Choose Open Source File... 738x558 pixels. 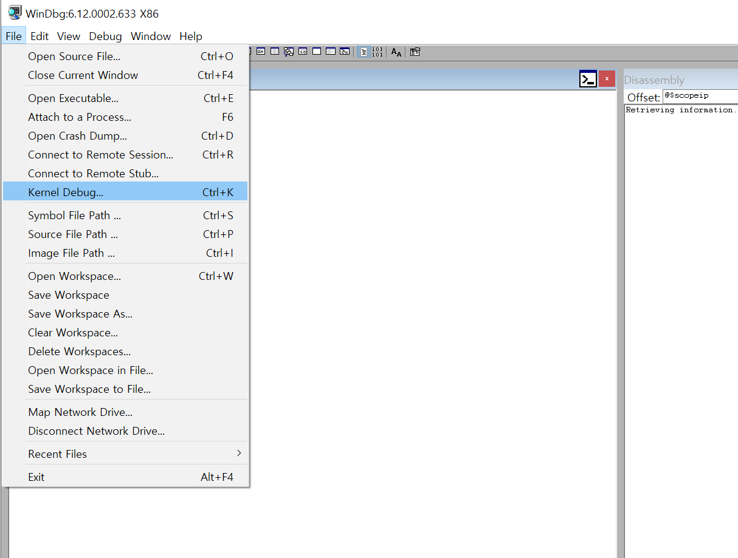125,56
